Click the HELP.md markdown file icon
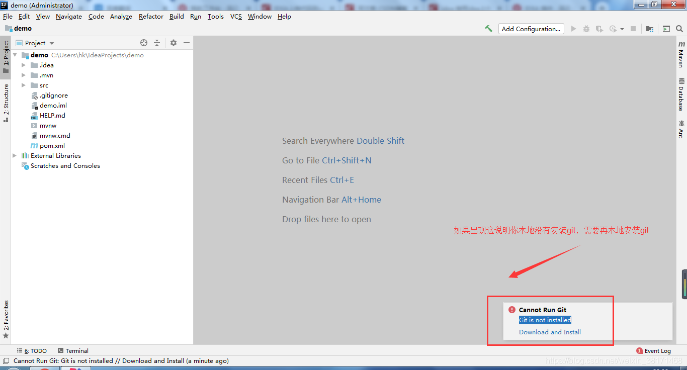The height and width of the screenshot is (370, 687). point(34,115)
